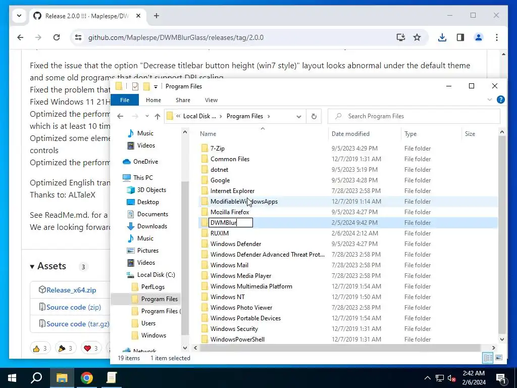
Task: Open 3D Objects in navigation pane
Action: 151,190
